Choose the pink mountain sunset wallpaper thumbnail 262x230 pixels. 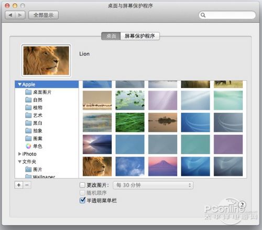(162, 166)
